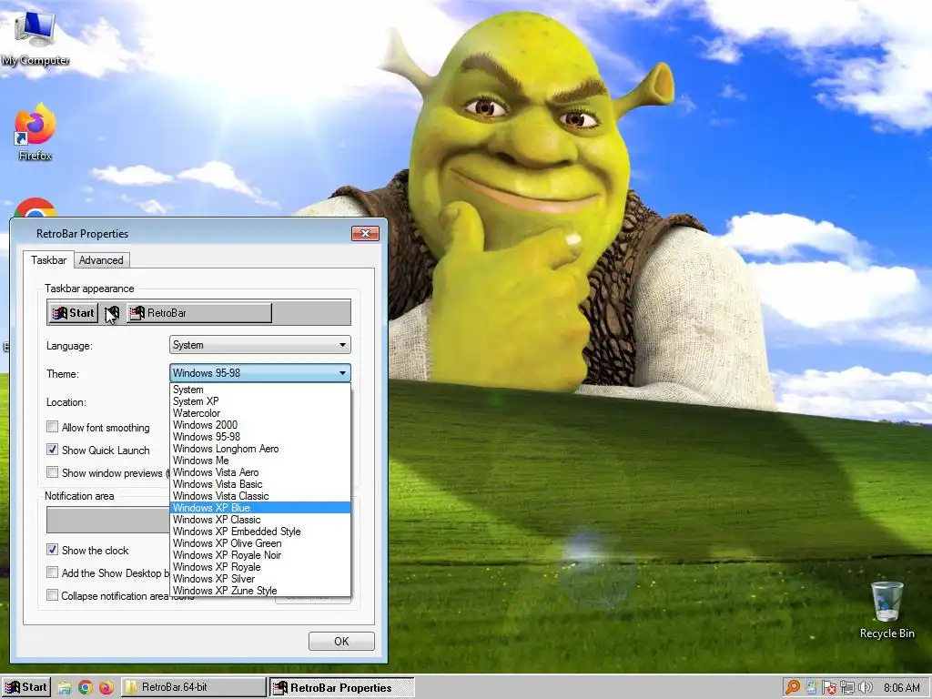
Task: Click the Action Center flag tray icon
Action: click(x=828, y=687)
